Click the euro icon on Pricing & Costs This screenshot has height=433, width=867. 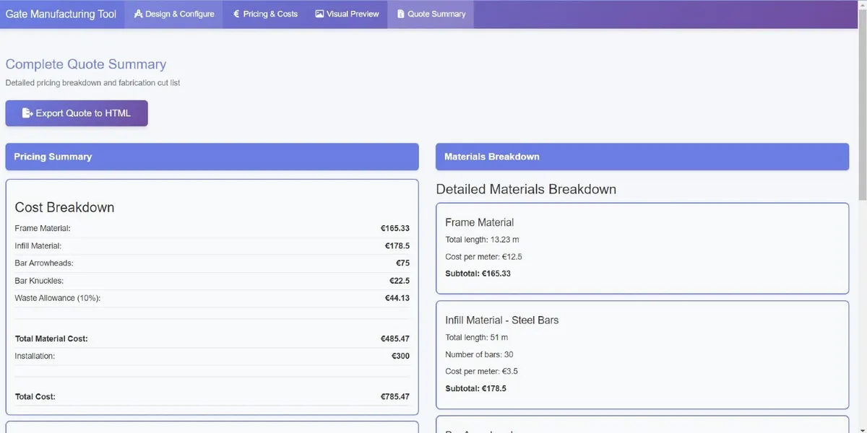coord(236,14)
